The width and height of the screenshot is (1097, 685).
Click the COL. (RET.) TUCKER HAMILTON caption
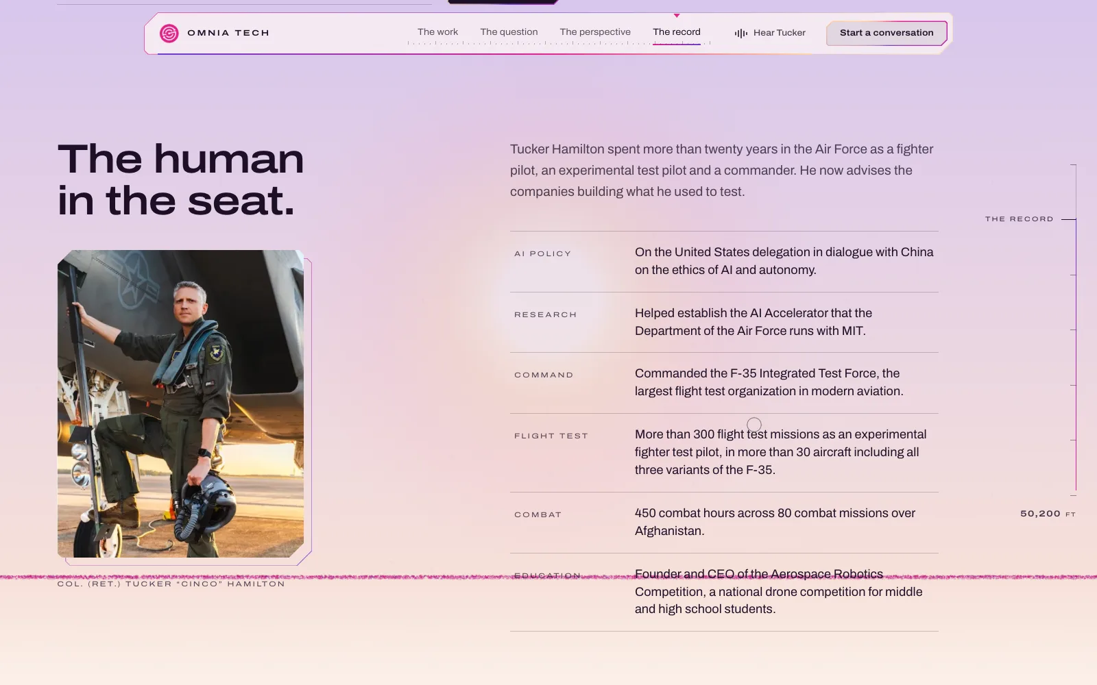pos(171,584)
